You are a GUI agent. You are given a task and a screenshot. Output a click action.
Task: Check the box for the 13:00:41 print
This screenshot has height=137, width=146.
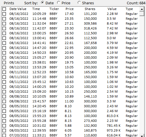[4, 38]
